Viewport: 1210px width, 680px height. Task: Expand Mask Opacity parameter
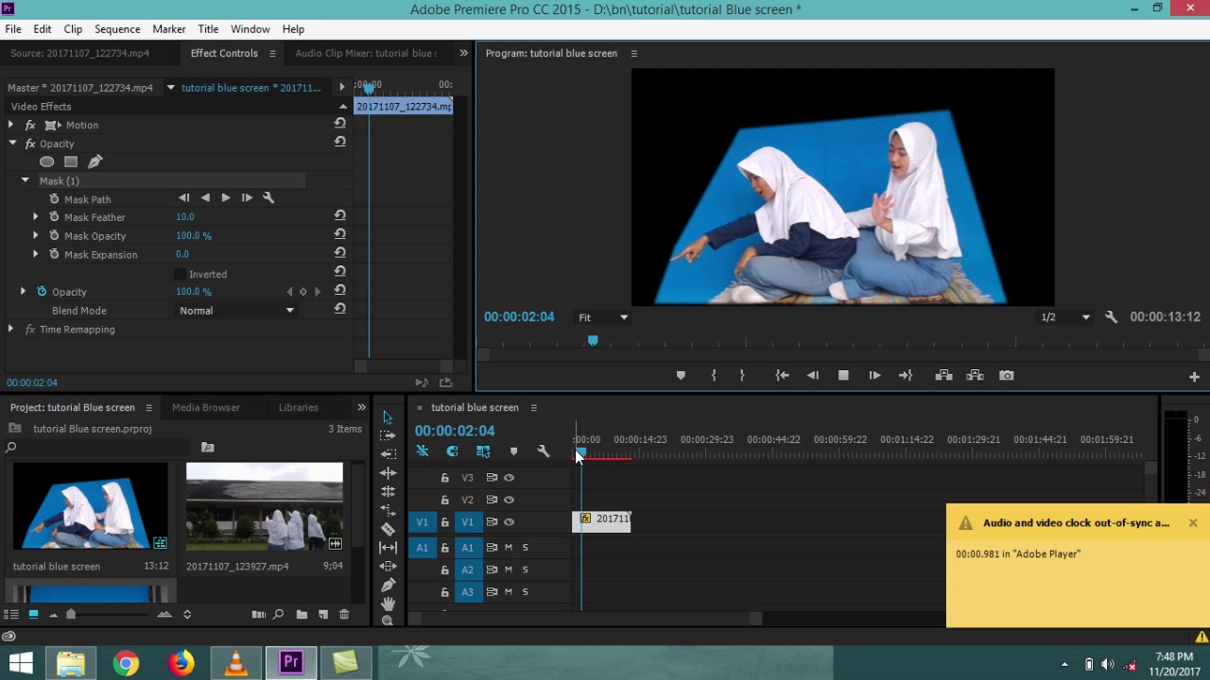[x=36, y=236]
